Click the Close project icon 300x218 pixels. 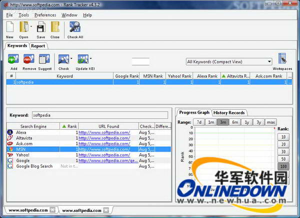(x=55, y=27)
